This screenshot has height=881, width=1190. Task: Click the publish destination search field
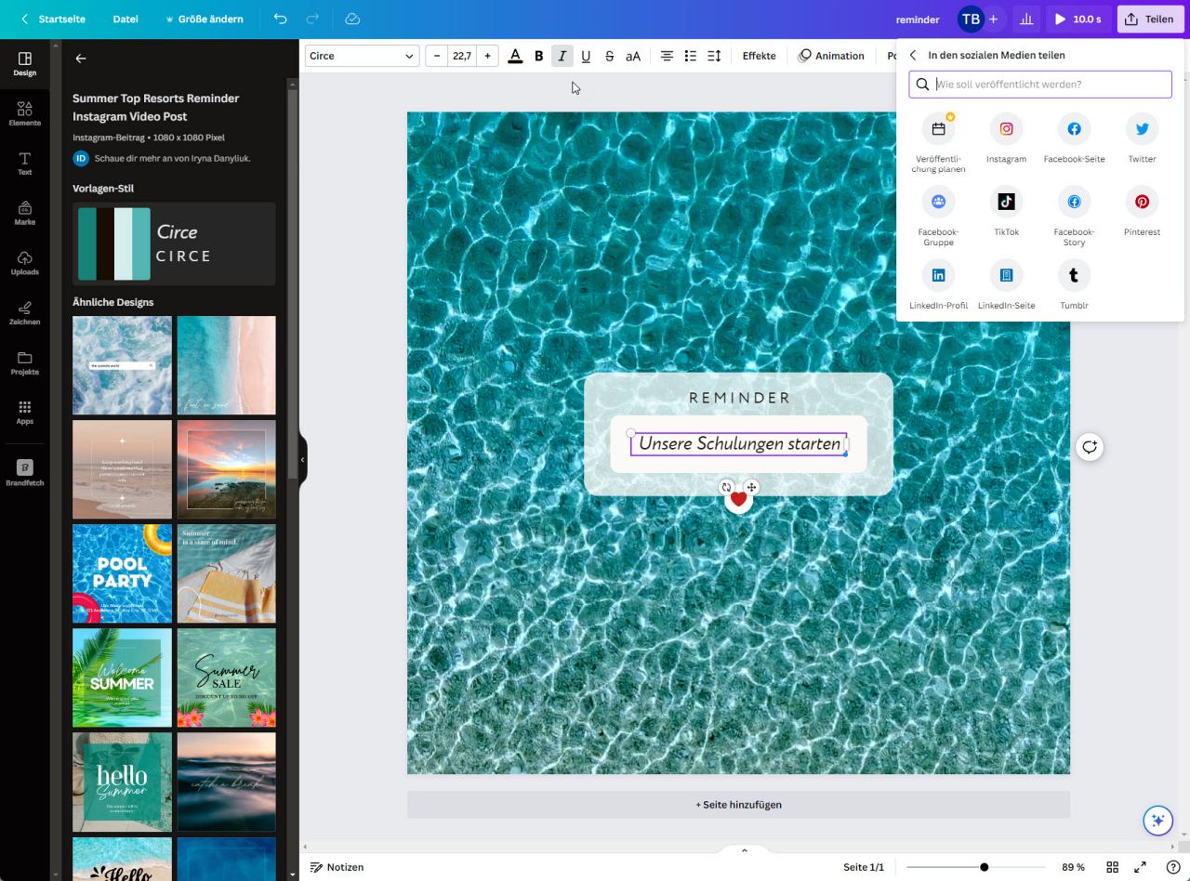1051,85
